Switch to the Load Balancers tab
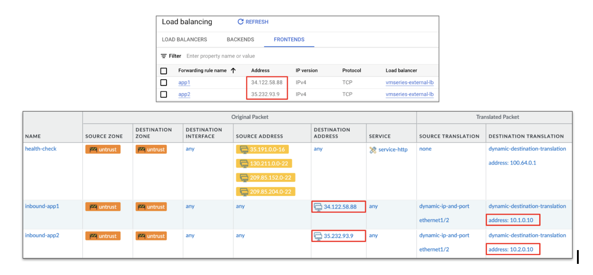 [x=184, y=40]
